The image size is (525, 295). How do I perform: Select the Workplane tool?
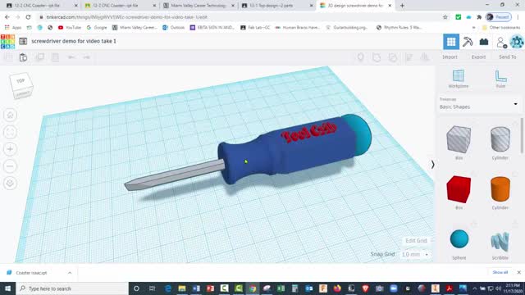[459, 79]
